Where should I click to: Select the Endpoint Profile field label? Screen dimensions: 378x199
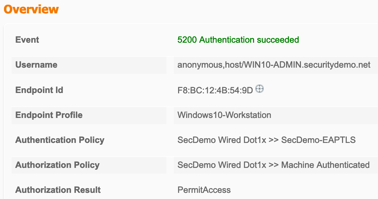click(x=49, y=115)
